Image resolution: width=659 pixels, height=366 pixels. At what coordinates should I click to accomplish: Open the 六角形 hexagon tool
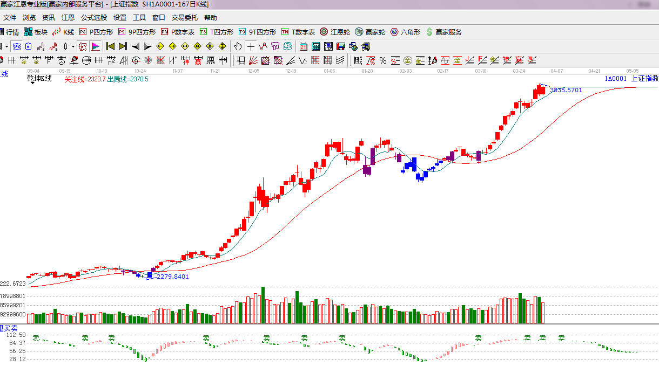coord(405,32)
